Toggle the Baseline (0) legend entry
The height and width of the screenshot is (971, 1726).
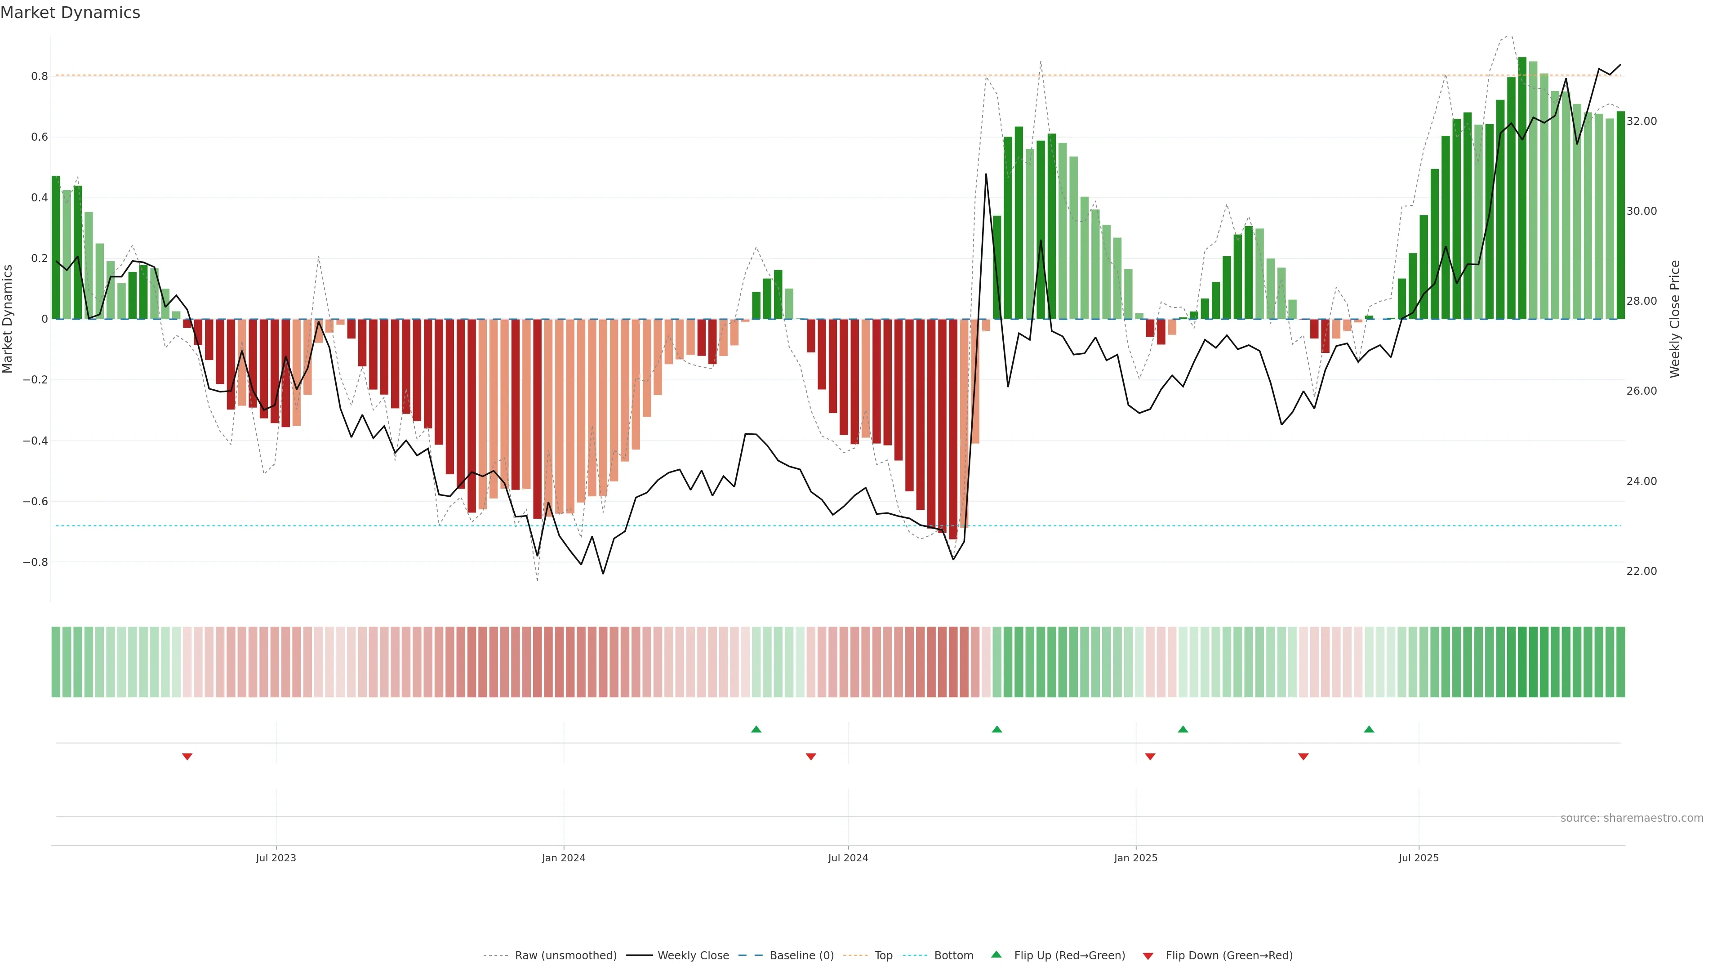(801, 956)
